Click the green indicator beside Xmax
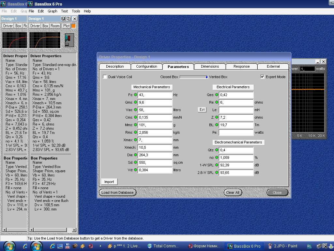The width and height of the screenshot is (334, 251). pos(135,140)
